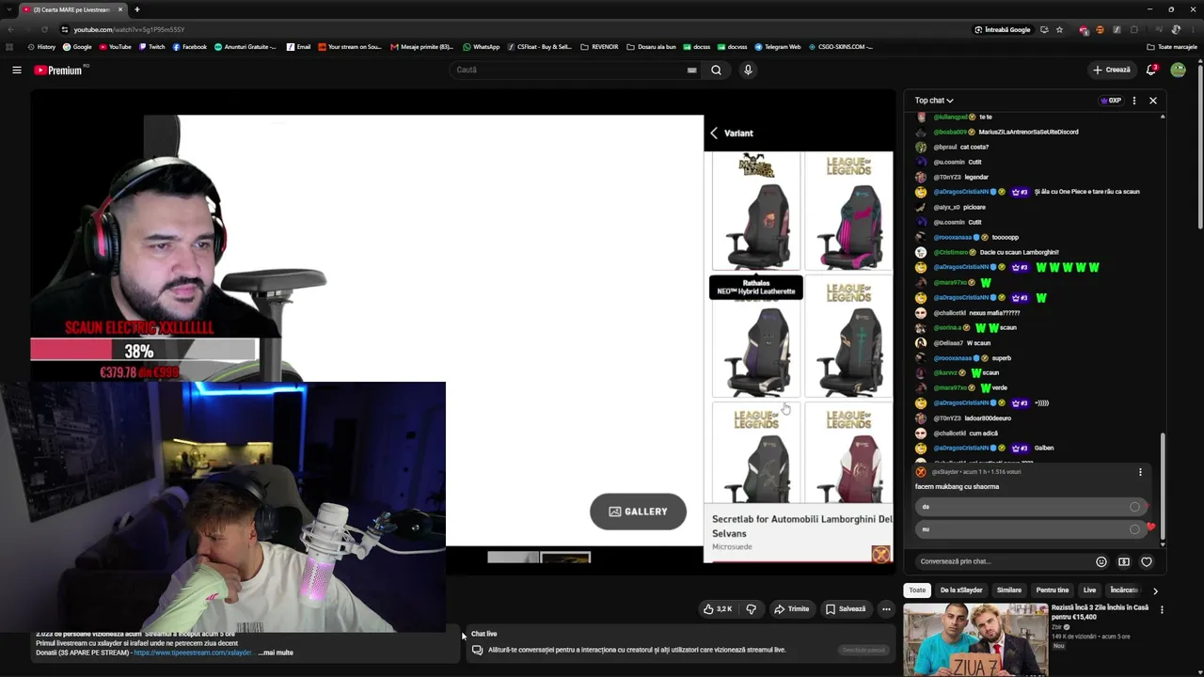Click the Creează button
Screen dimensions: 1204x677
tap(1112, 70)
